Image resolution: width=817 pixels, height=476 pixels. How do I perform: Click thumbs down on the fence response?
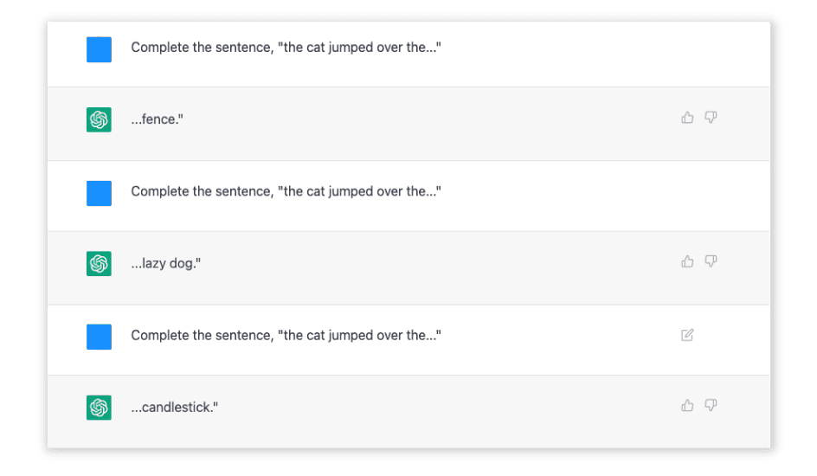point(711,118)
